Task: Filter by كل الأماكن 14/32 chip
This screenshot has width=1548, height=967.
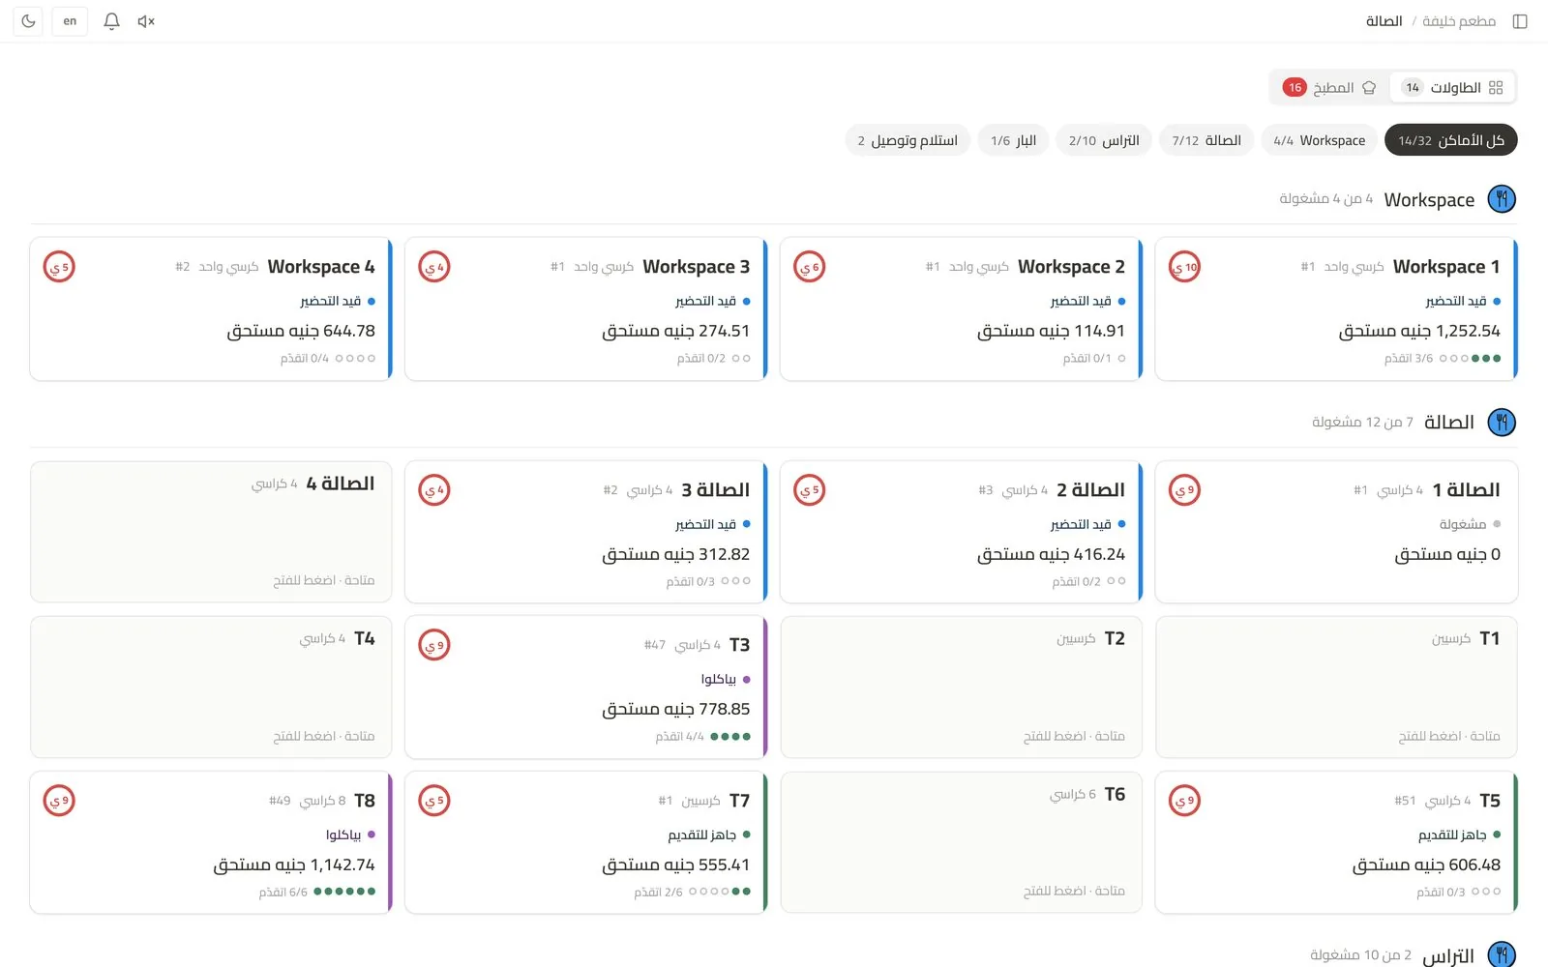Action: tap(1451, 140)
